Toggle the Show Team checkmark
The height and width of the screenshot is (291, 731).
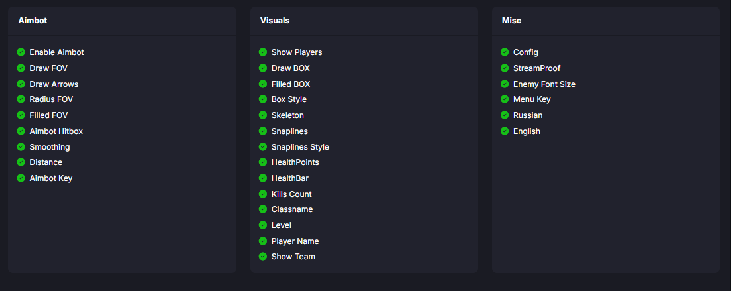(263, 257)
